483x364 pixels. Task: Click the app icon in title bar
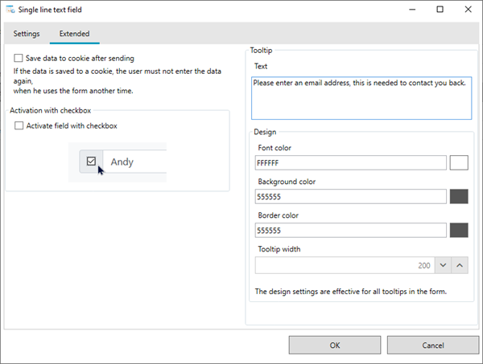pyautogui.click(x=10, y=10)
